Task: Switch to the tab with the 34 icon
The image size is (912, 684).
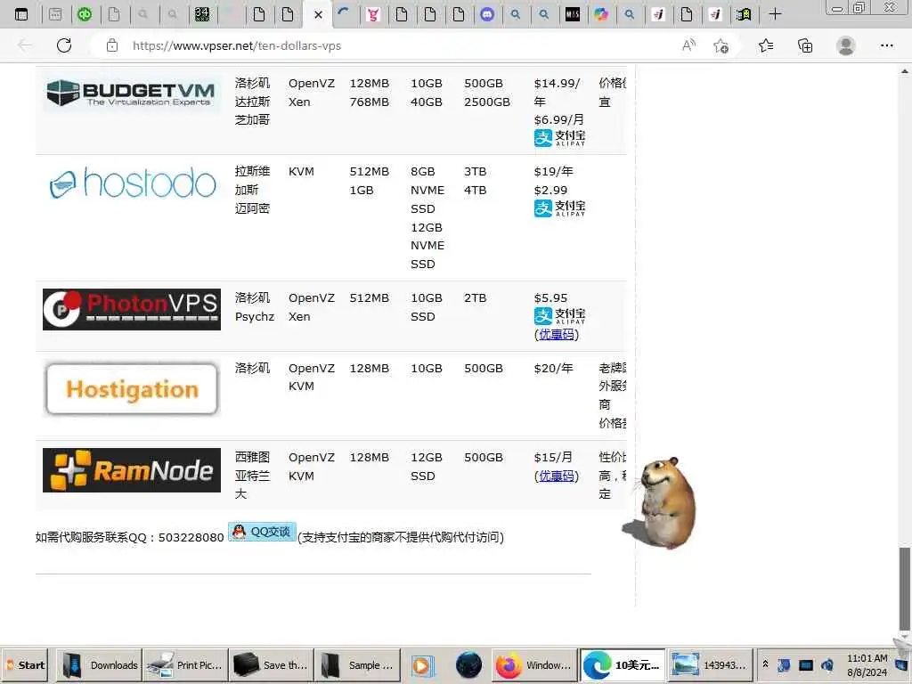Action: 202,14
